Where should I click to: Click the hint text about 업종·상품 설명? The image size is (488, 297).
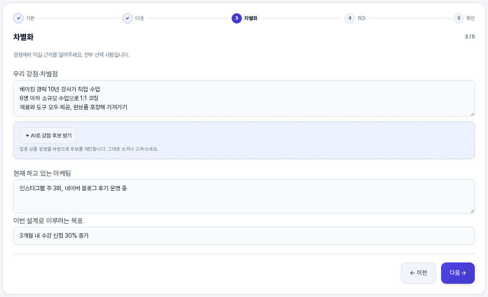89,149
